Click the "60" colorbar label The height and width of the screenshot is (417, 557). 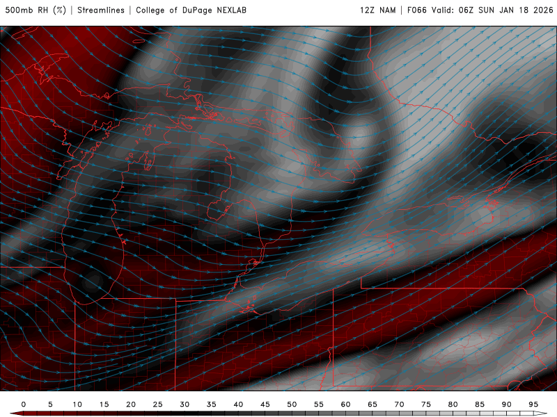(x=345, y=404)
